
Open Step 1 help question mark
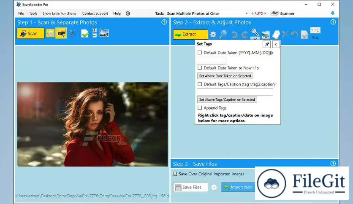click(x=164, y=22)
